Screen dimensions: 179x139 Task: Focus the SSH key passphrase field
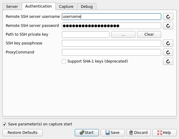pos(111,43)
